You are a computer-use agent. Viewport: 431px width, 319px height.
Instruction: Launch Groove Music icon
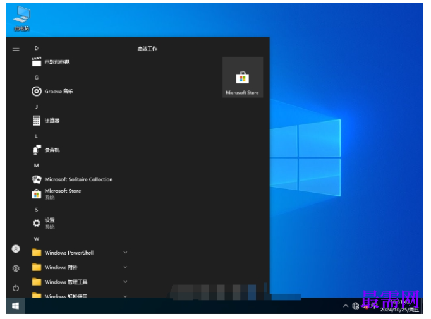37,91
